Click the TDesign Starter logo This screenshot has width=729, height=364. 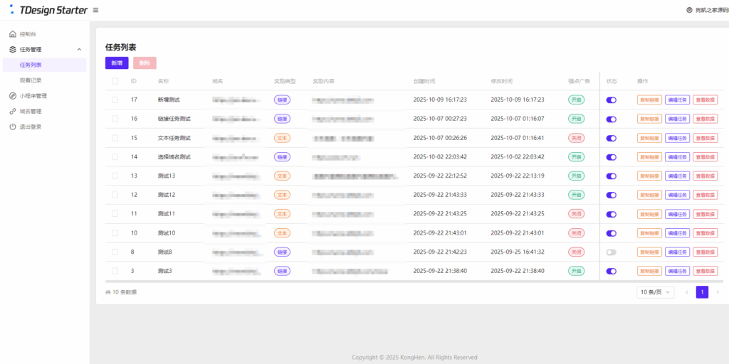coord(48,10)
